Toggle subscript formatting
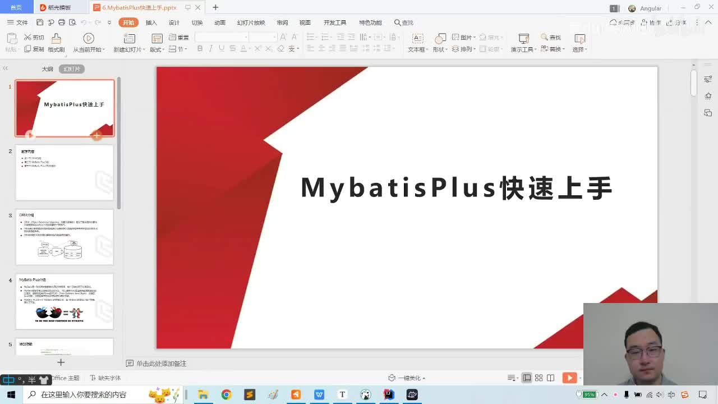This screenshot has height=404, width=718. pos(269,49)
